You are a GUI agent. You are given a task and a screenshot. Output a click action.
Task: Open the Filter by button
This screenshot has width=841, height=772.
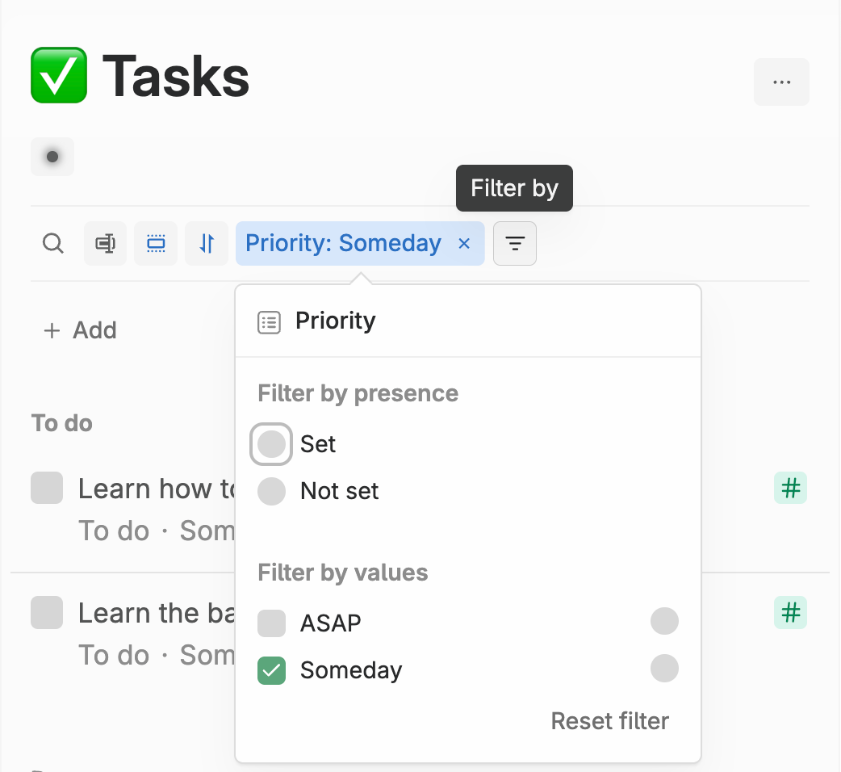[x=515, y=243]
